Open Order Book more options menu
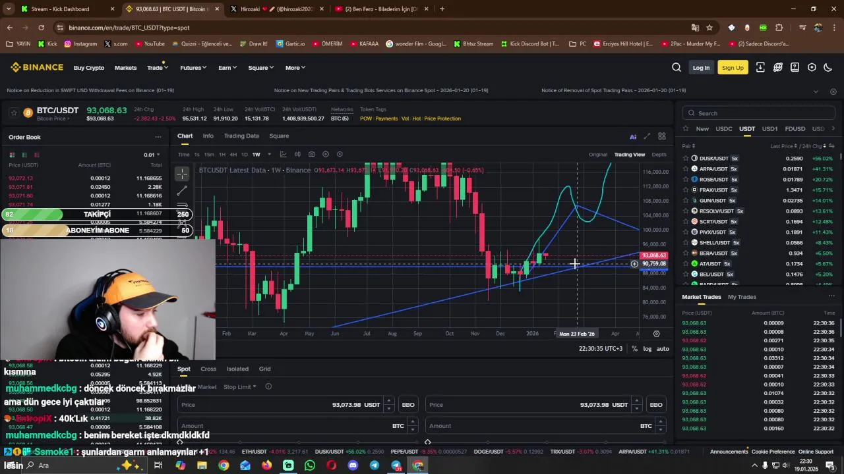The image size is (844, 474). [x=158, y=137]
